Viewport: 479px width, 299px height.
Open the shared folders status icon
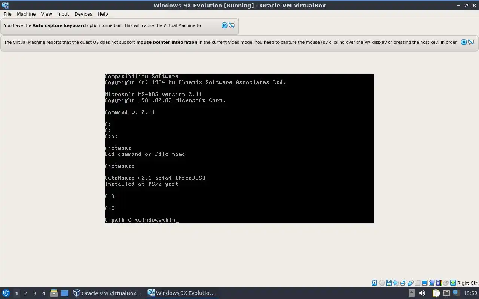[417, 283]
